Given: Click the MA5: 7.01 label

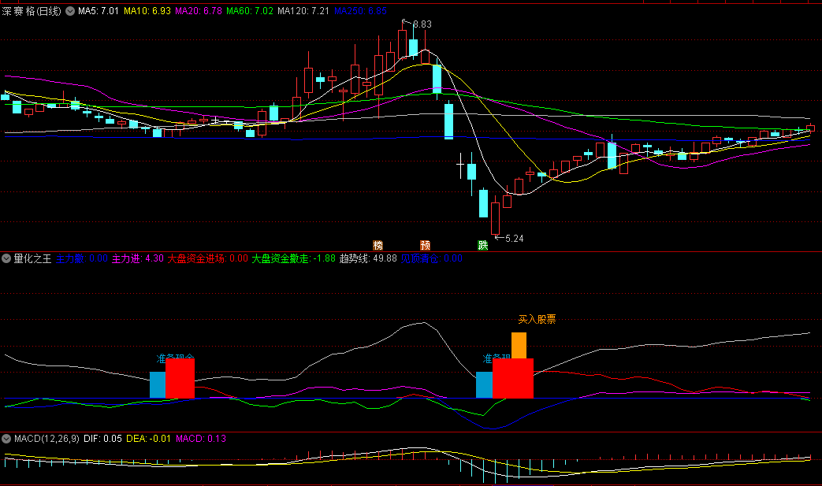Looking at the screenshot, I should click(x=99, y=10).
